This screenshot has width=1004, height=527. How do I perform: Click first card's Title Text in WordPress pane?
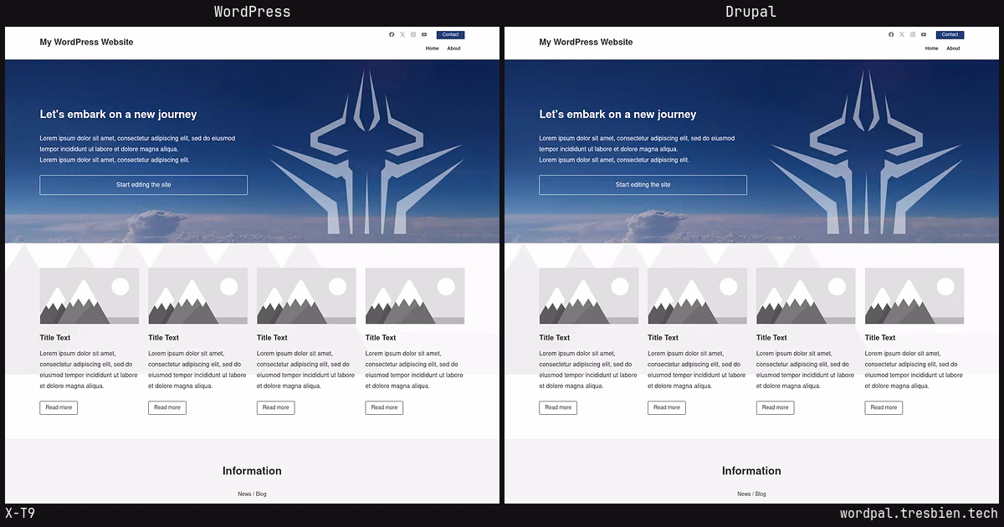(x=55, y=338)
